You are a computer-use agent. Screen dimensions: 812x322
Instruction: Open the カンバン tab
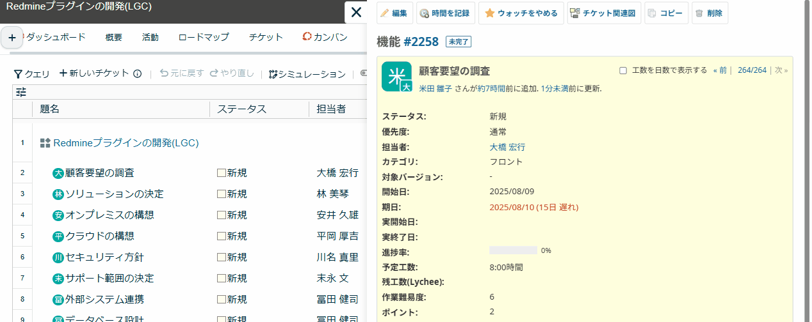(325, 37)
